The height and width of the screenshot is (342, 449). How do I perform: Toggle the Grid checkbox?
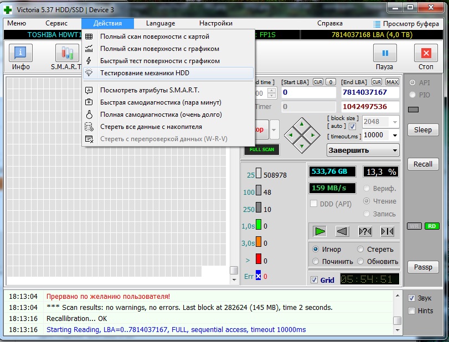314,280
